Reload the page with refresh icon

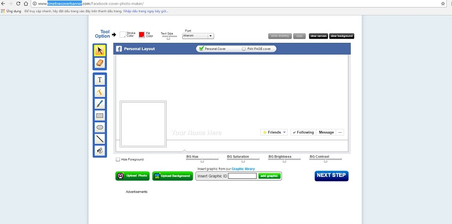(x=18, y=3)
